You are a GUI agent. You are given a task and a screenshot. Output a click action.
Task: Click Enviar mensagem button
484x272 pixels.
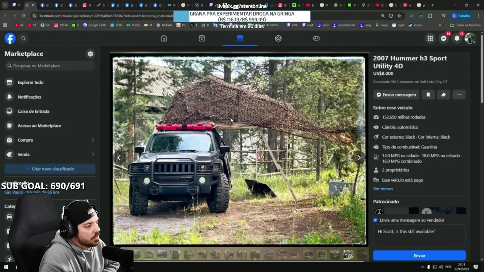(396, 94)
